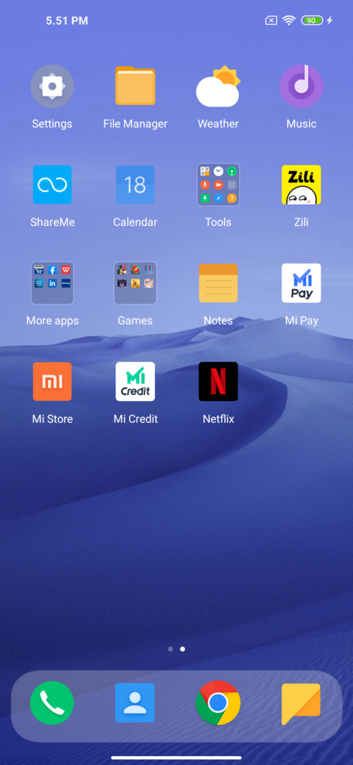Launch File Manager

(x=135, y=86)
